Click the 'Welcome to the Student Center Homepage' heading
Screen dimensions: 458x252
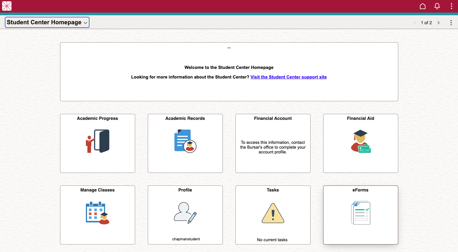pos(229,67)
